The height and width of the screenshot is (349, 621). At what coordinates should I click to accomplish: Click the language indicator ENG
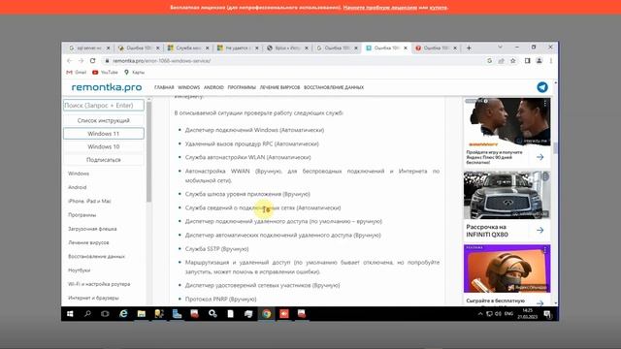[x=508, y=314]
